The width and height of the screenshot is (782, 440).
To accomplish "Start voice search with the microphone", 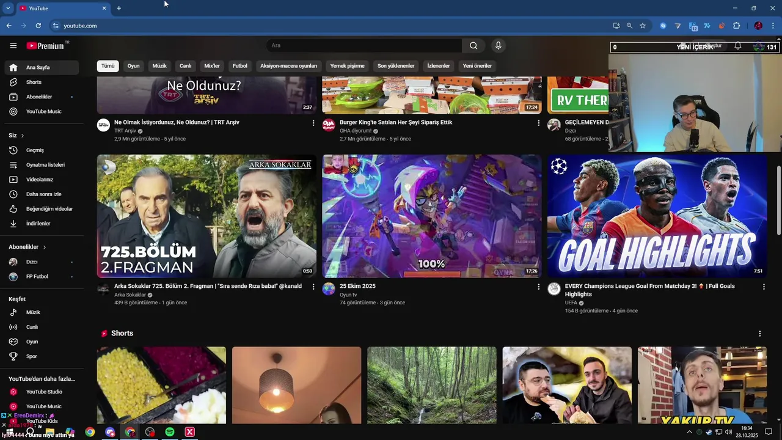I will pyautogui.click(x=499, y=46).
